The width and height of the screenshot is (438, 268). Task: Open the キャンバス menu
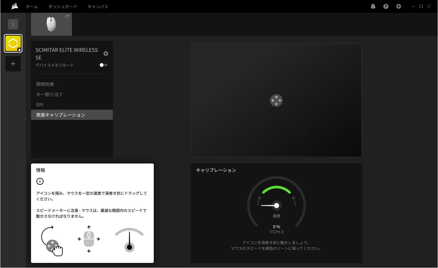[x=98, y=6]
